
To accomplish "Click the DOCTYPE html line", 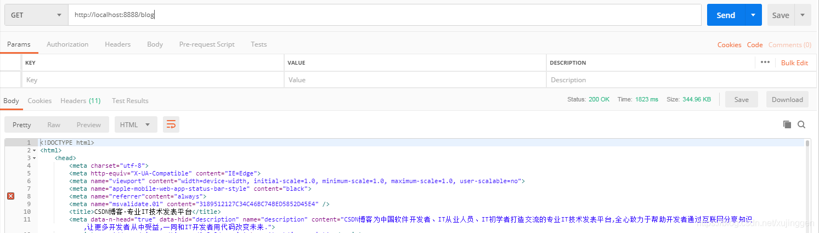I will [x=67, y=143].
